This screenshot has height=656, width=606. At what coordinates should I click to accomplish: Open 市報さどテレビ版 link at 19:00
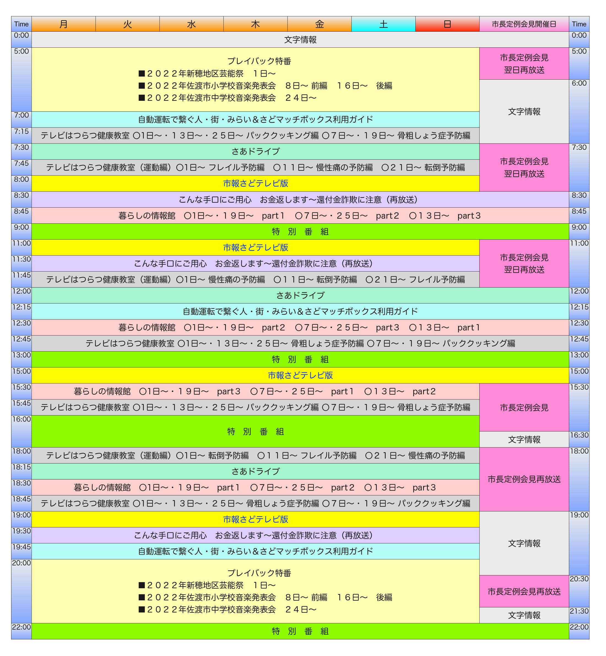255,519
